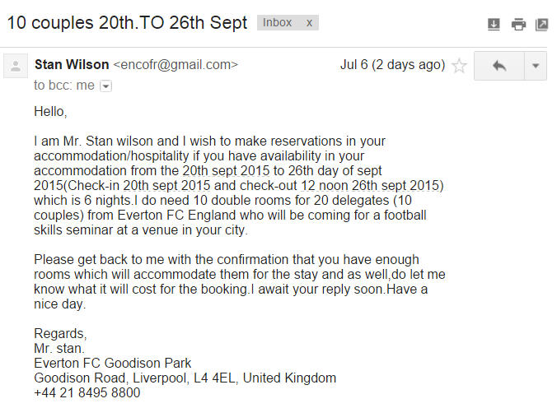Click the download message icon

point(494,25)
